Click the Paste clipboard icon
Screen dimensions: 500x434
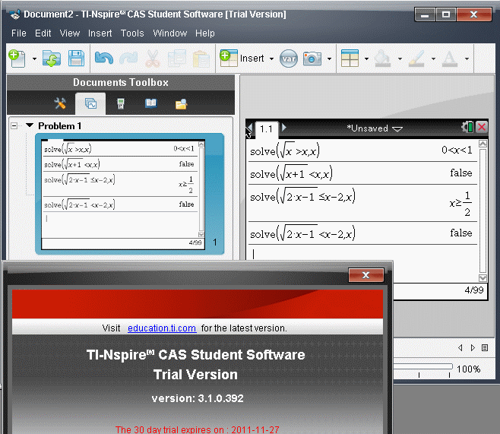click(x=201, y=59)
